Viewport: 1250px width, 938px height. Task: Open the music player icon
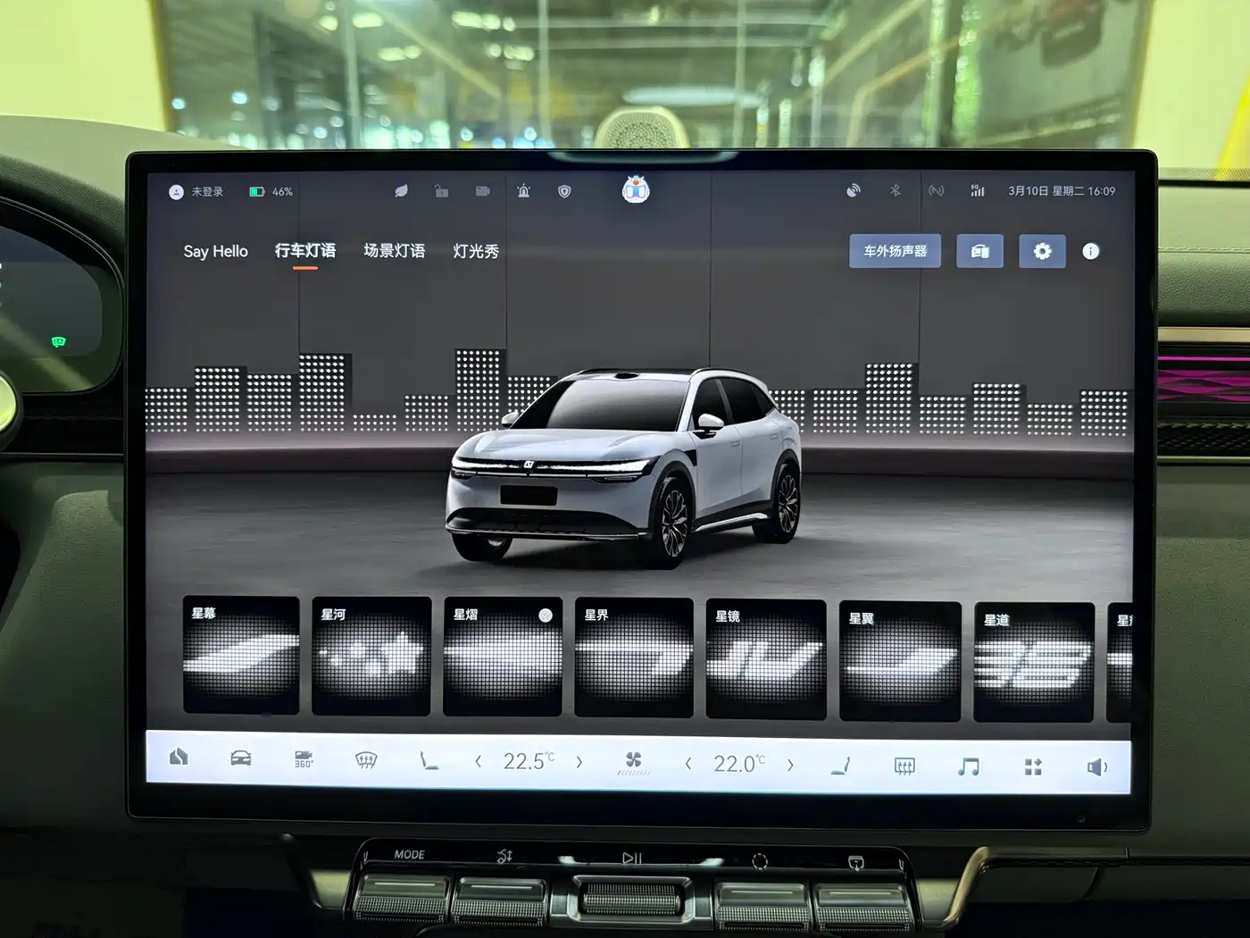tap(968, 766)
